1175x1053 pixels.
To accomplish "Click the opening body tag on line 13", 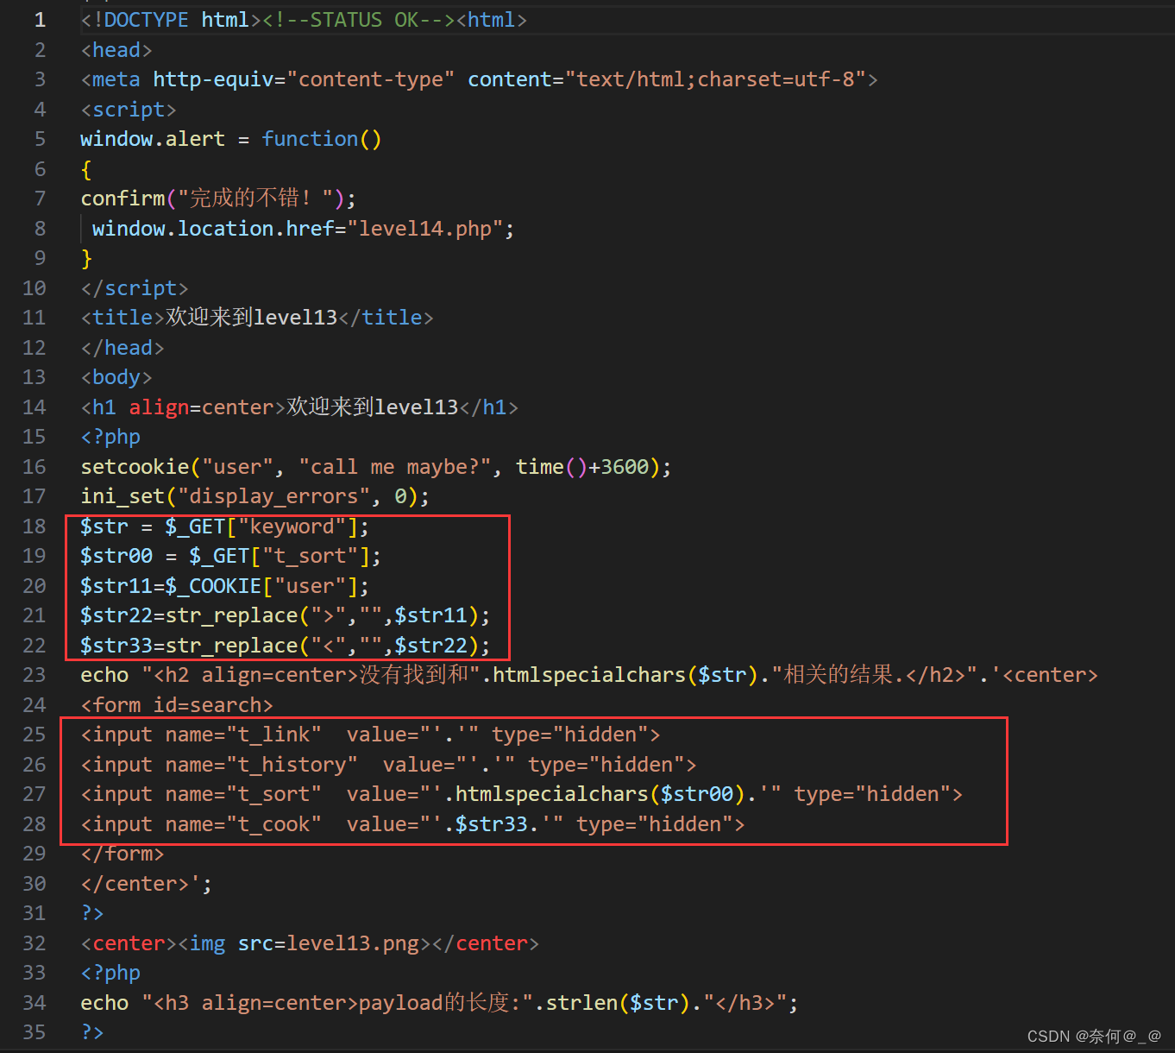I will 116,377.
